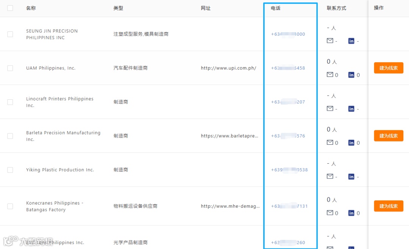Click the email icon in Barleta Precision row
This screenshot has height=249, width=409.
click(x=330, y=143)
